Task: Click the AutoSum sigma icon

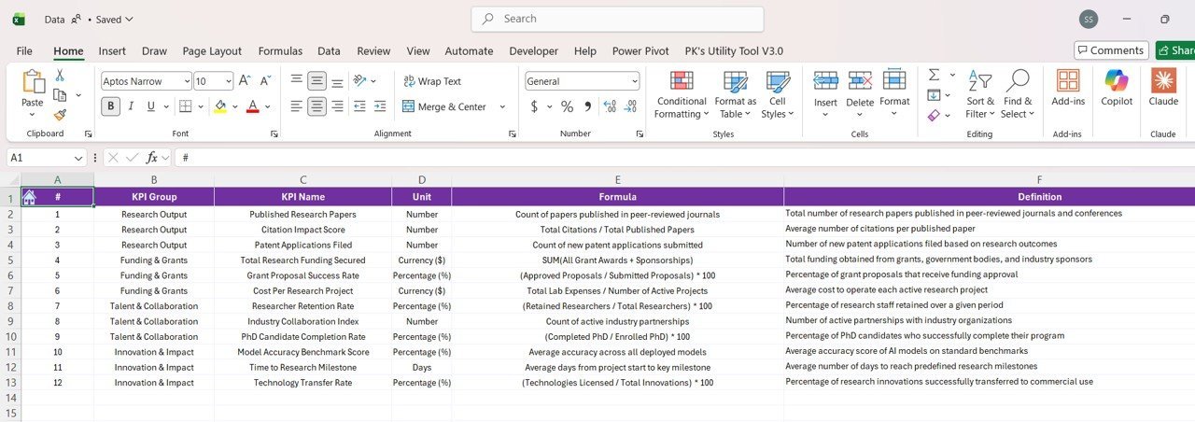Action: coord(934,75)
